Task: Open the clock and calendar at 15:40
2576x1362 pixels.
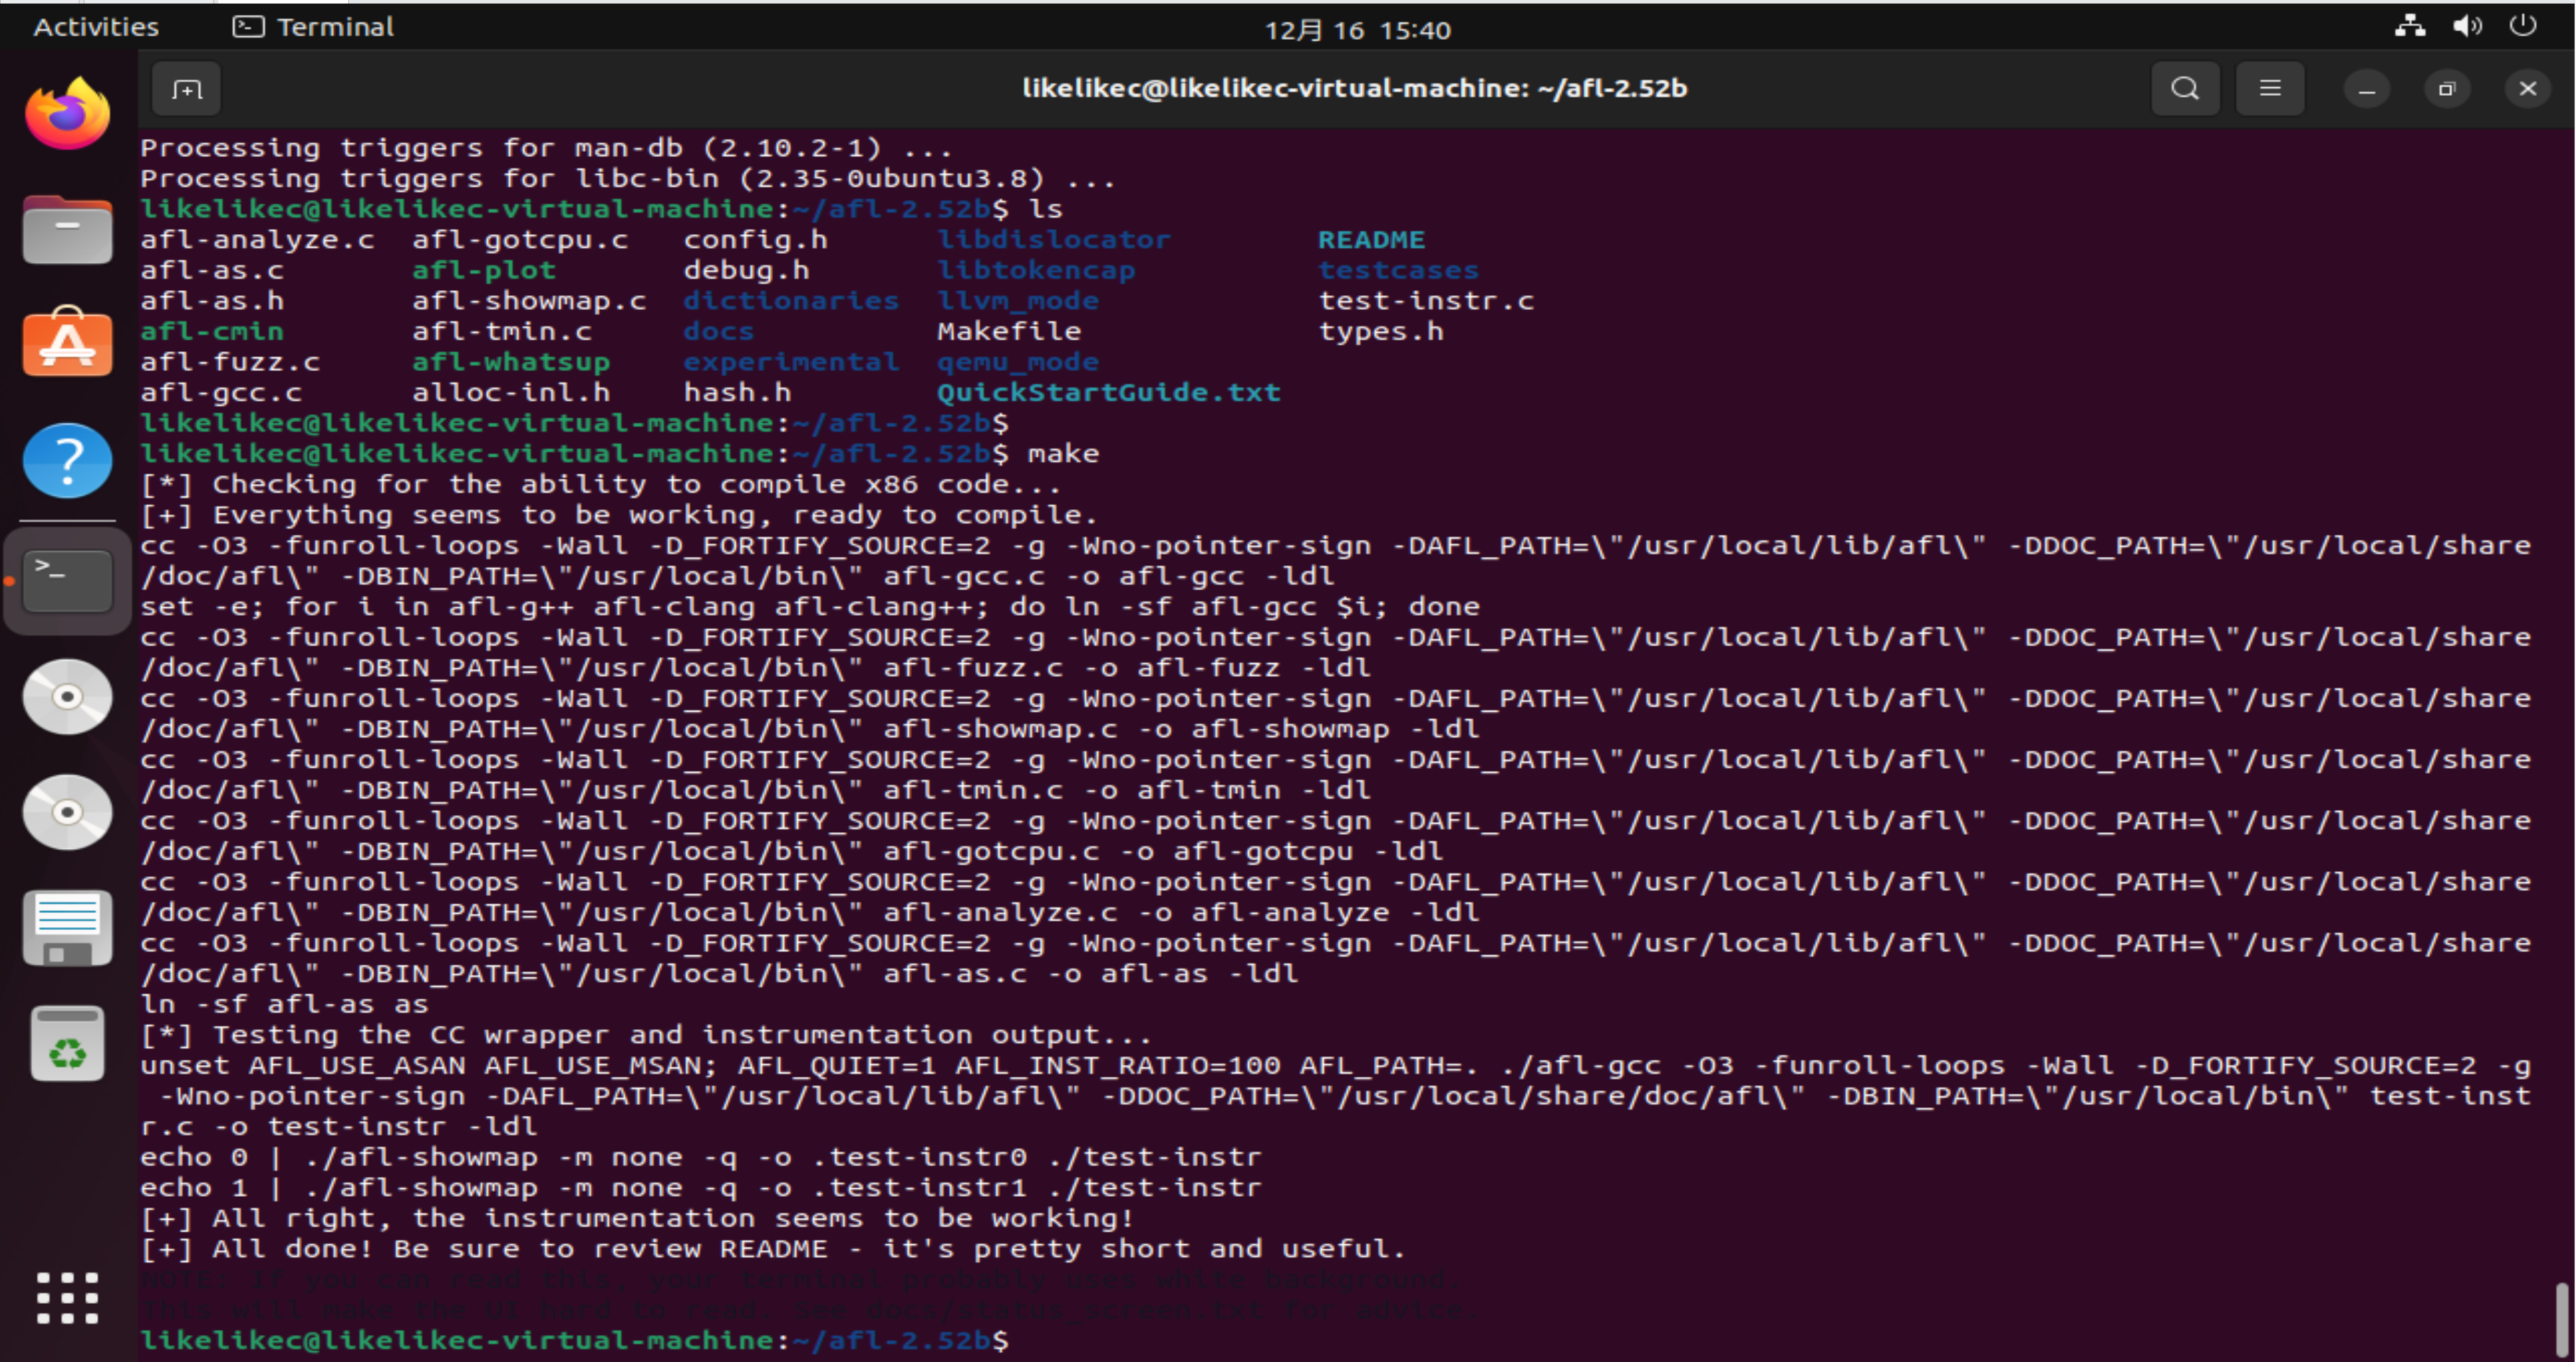Action: 1357,30
